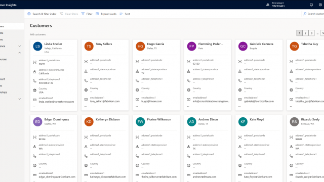Click the Search customers field
The image size is (324, 182).
pos(314,14)
